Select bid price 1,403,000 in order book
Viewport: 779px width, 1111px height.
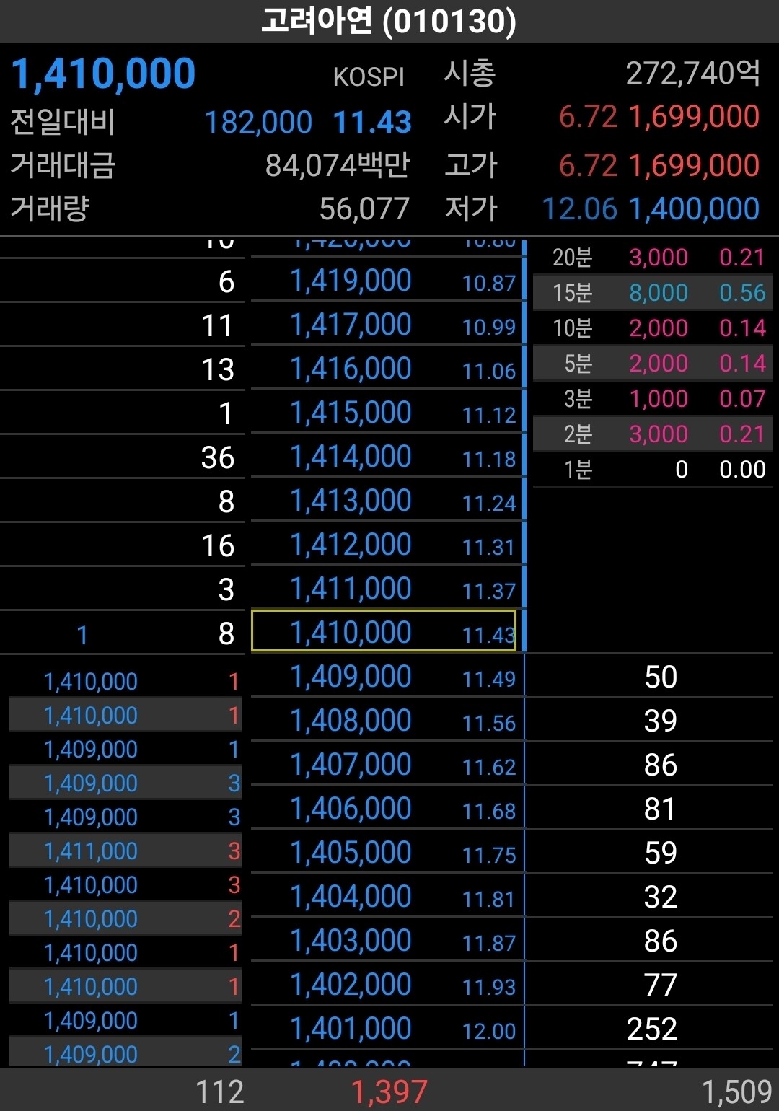point(351,941)
